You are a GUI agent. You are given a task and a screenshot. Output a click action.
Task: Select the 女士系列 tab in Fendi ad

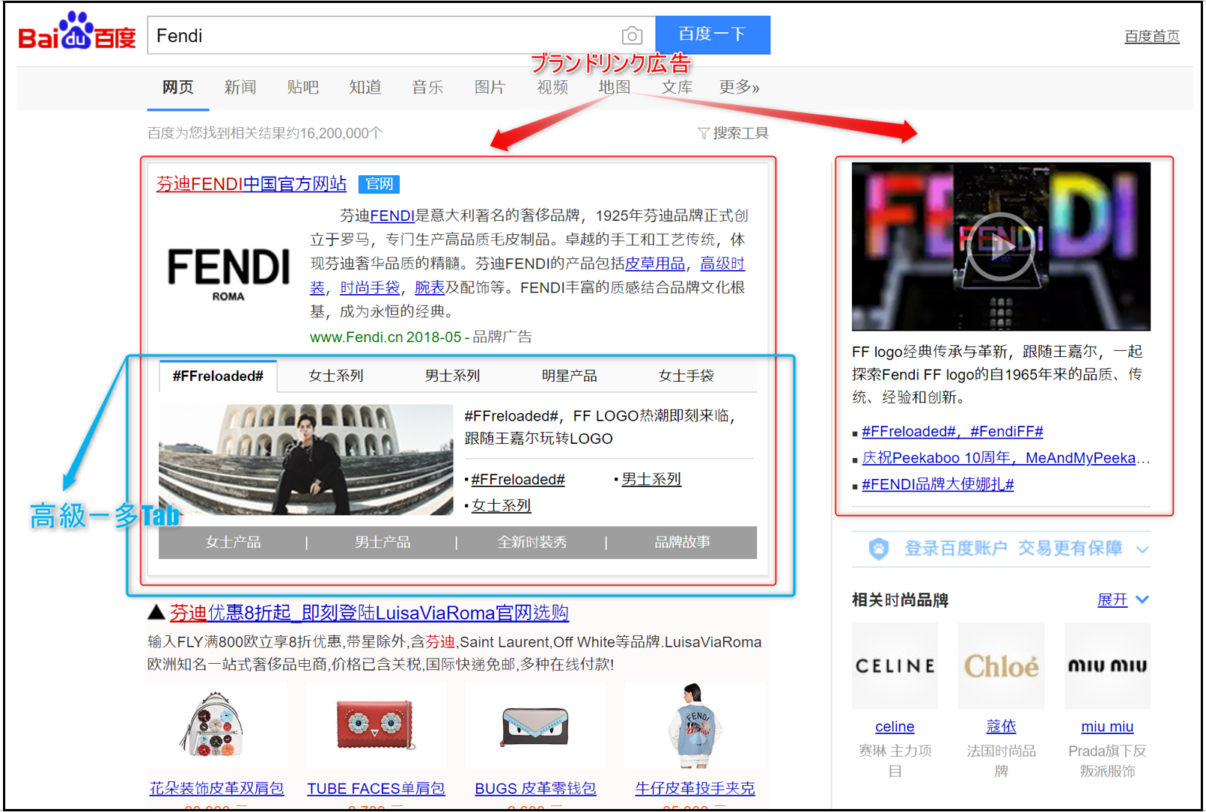336,376
